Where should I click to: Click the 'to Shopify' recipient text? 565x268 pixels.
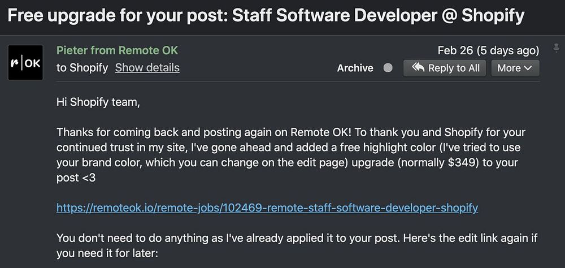point(82,68)
